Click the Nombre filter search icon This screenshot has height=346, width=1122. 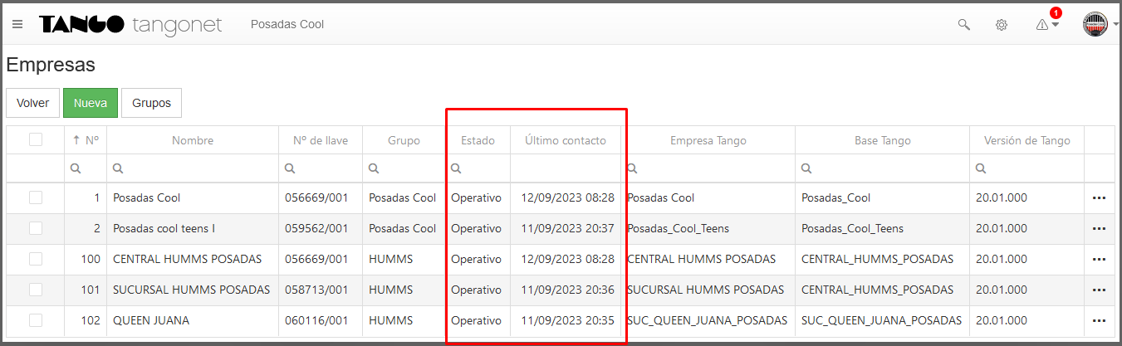pos(118,168)
